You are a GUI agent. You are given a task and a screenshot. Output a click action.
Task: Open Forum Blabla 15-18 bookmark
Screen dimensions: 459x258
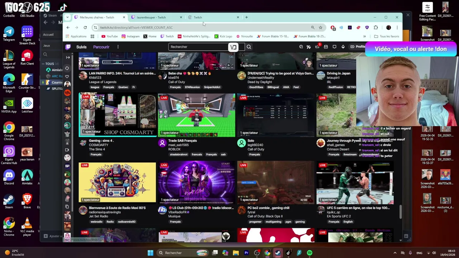pyautogui.click(x=273, y=36)
